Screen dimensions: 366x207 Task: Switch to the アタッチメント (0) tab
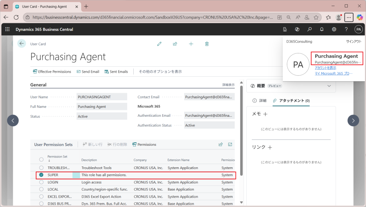point(291,101)
